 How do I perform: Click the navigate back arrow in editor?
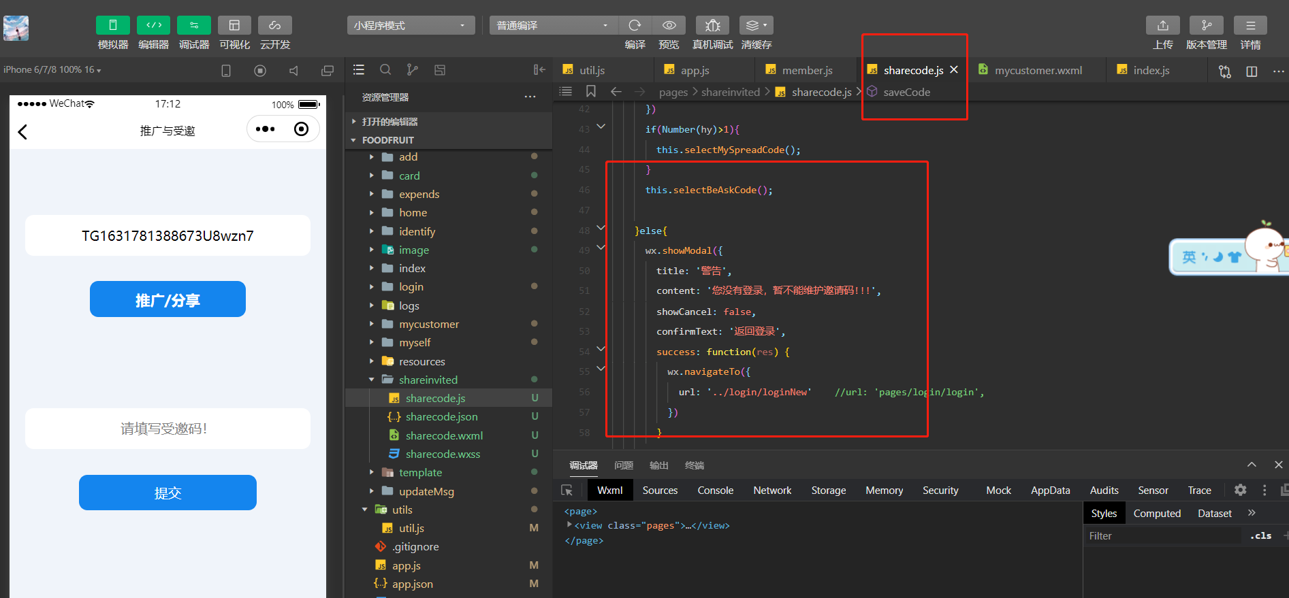point(616,92)
